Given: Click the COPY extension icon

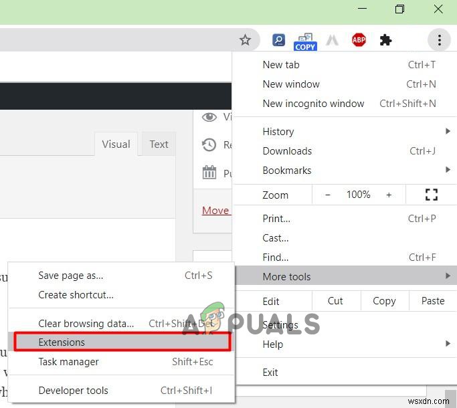Looking at the screenshot, I should pyautogui.click(x=305, y=41).
